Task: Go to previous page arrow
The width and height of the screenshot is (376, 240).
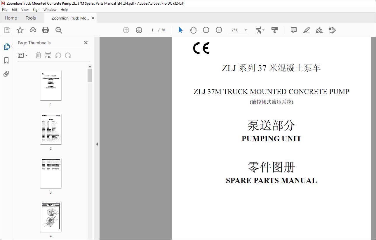Action: pyautogui.click(x=126, y=30)
